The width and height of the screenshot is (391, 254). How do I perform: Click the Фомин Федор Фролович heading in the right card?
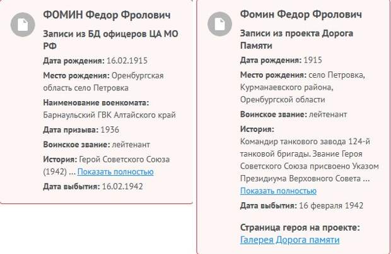point(301,15)
